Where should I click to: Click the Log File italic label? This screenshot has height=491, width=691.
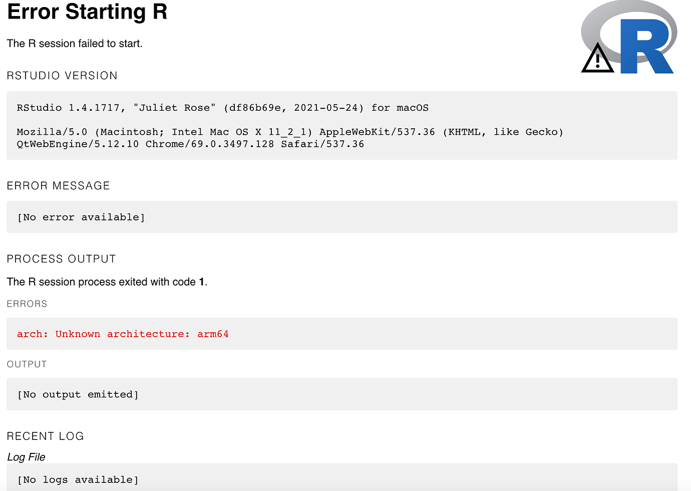[x=26, y=457]
